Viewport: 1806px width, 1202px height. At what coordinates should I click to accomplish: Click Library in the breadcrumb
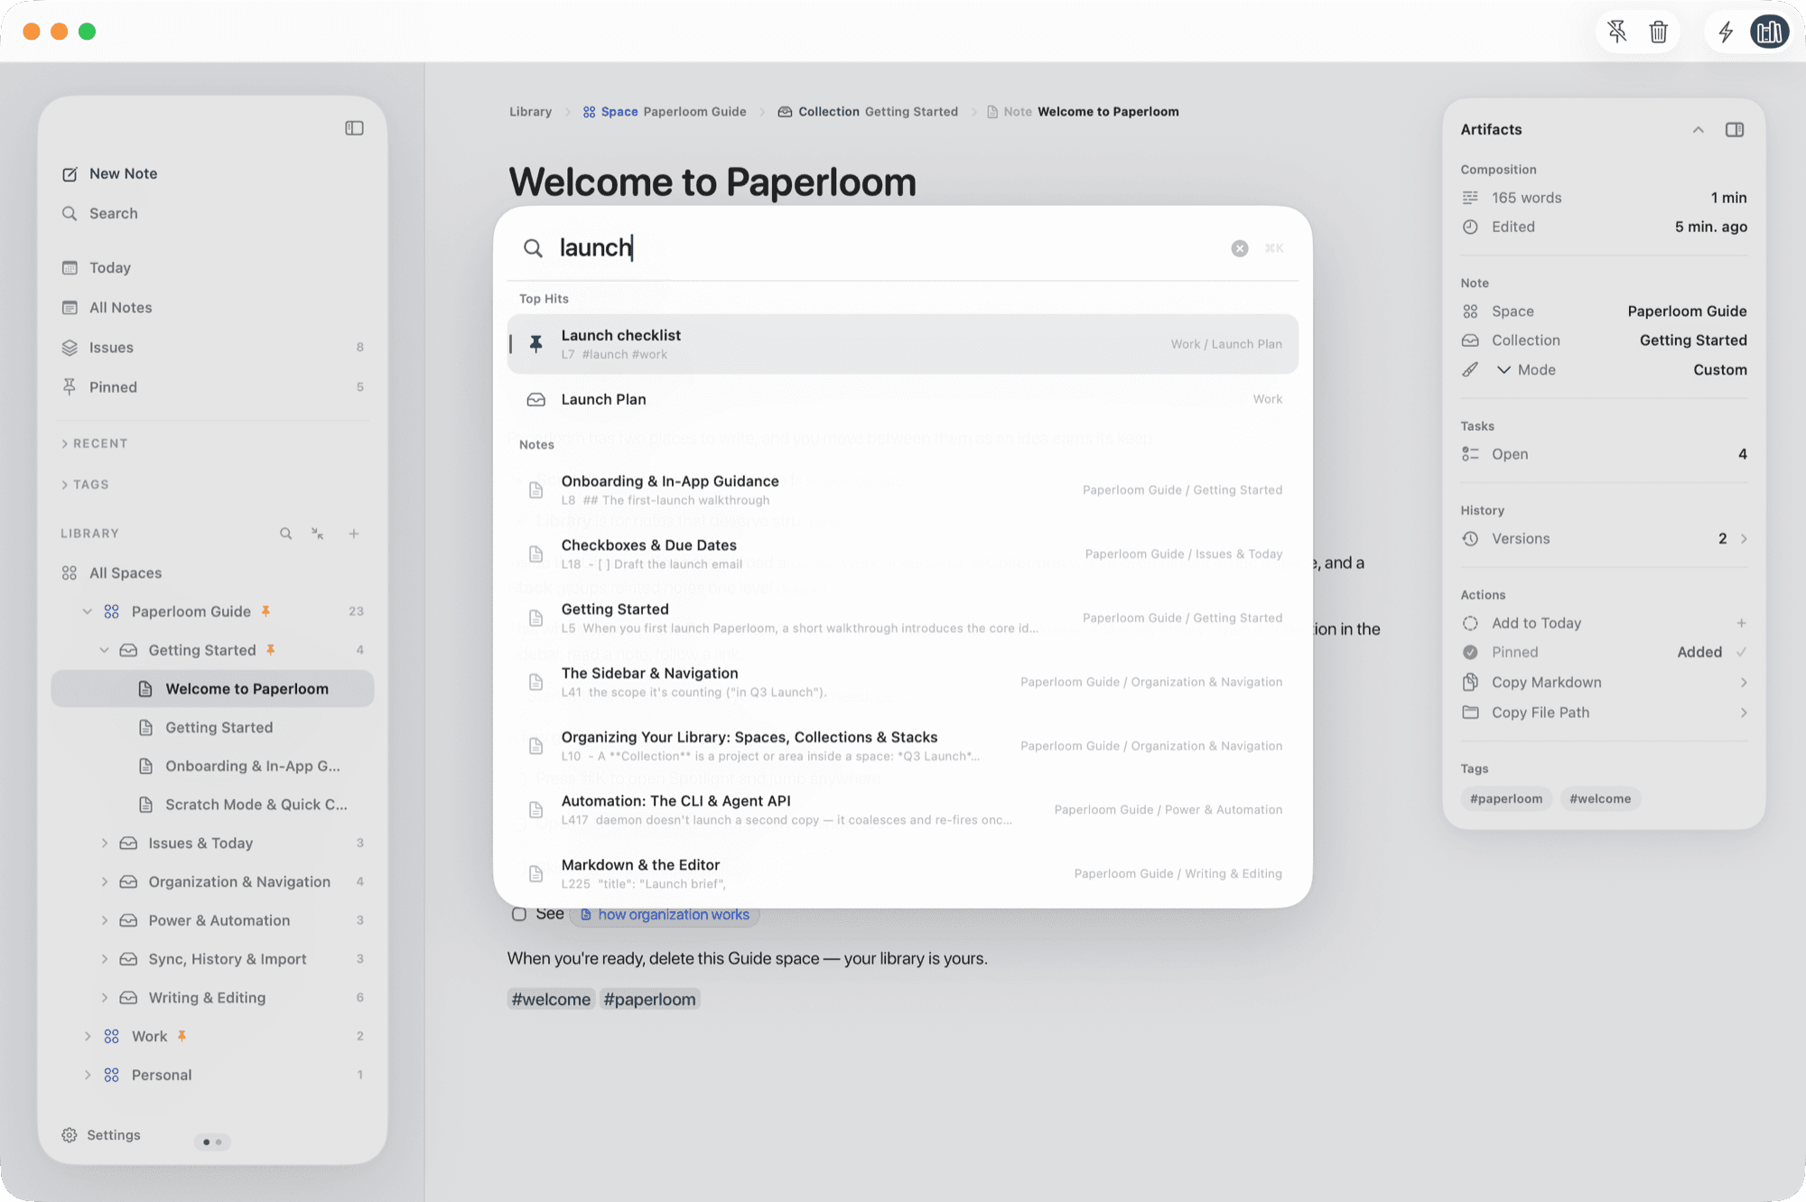[530, 112]
